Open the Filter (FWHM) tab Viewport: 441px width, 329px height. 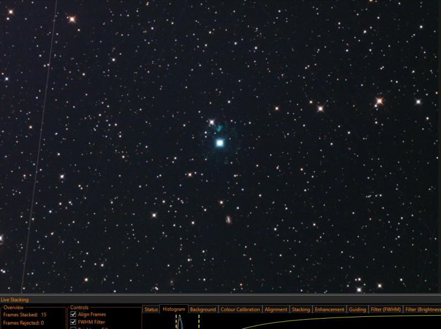[x=385, y=309]
